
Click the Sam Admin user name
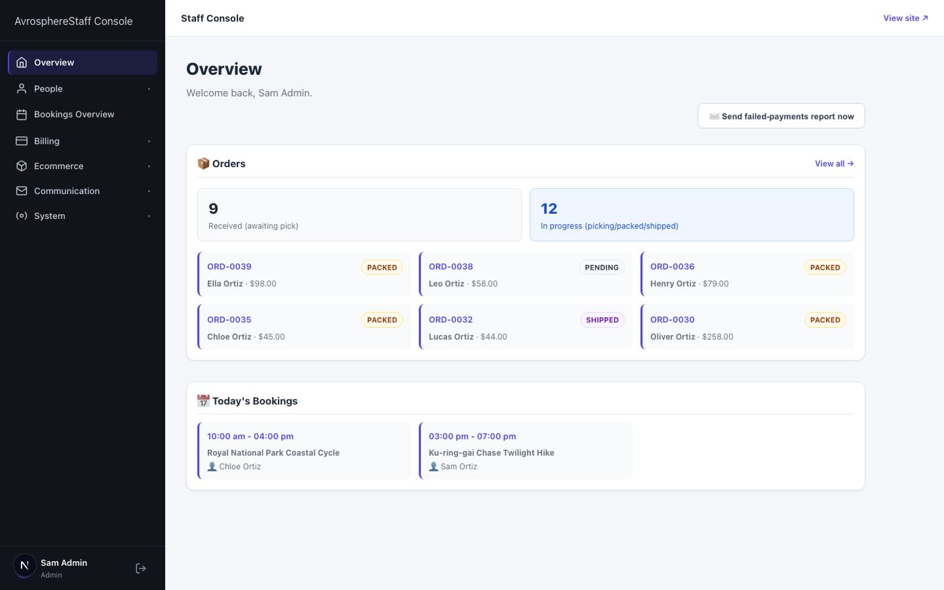click(63, 562)
